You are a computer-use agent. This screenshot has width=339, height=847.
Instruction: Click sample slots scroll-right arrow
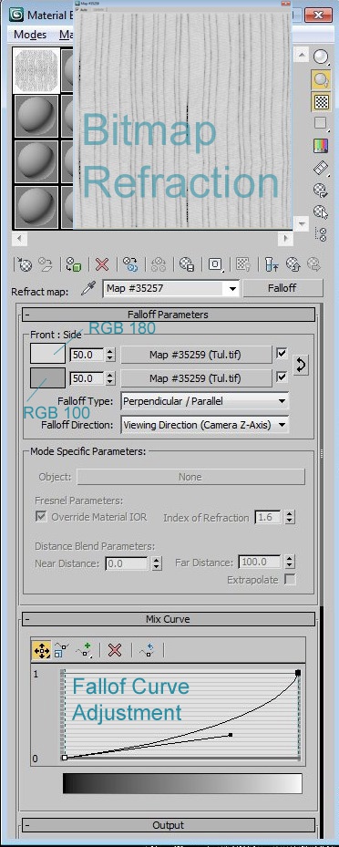pos(285,238)
